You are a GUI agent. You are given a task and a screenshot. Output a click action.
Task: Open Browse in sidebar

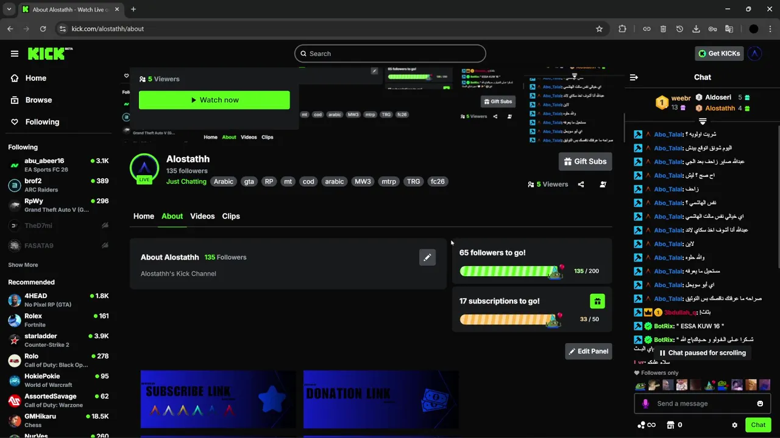(x=31, y=100)
